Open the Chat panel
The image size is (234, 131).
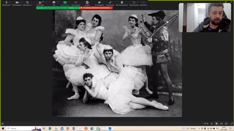[54, 3]
